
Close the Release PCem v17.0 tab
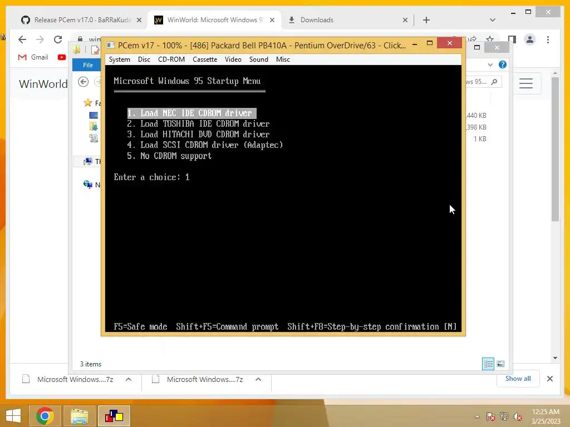139,21
